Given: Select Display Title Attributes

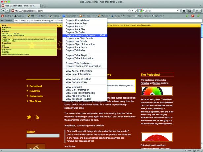Looking at the screenshot, I should point(85,63).
